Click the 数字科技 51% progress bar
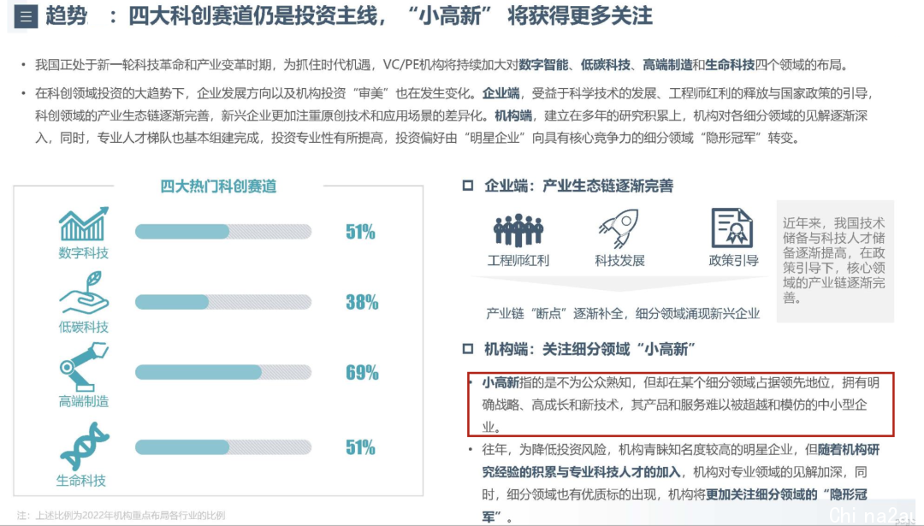This screenshot has width=924, height=526. tap(223, 232)
